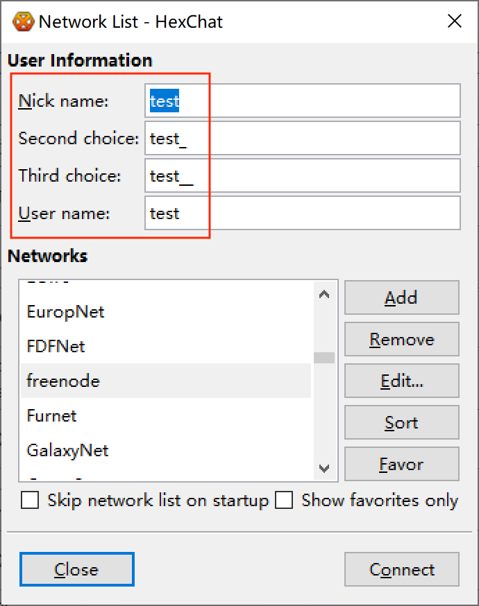The width and height of the screenshot is (479, 606).
Task: Pick GalaxyNet from the networks list
Action: 68,451
